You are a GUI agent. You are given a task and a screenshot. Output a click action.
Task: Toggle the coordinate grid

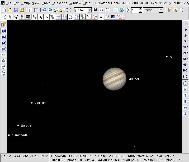click(x=58, y=17)
